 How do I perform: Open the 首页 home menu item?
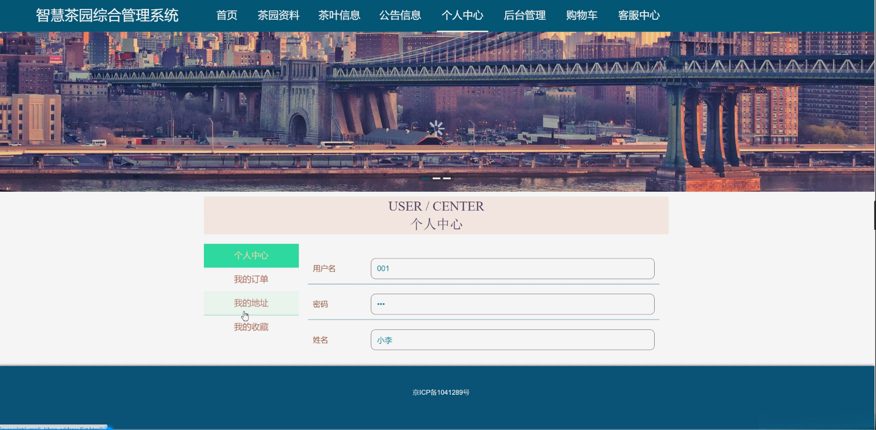click(x=227, y=16)
